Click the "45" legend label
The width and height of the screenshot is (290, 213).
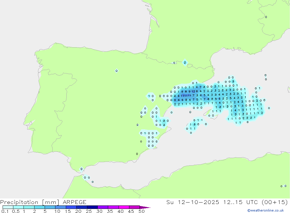tap(131, 211)
